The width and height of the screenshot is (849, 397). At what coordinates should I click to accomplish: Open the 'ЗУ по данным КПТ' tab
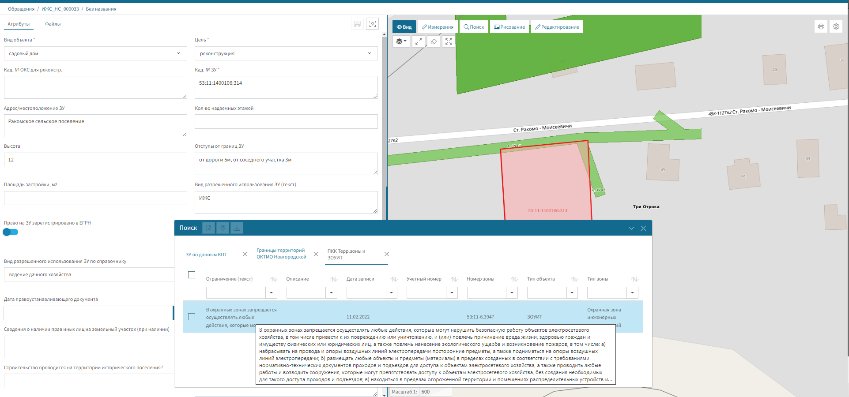click(x=206, y=255)
